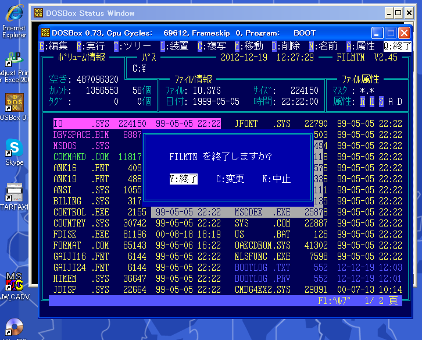The image size is (422, 340).
Task: Choose N:名前 from the menu row
Action: click(323, 46)
